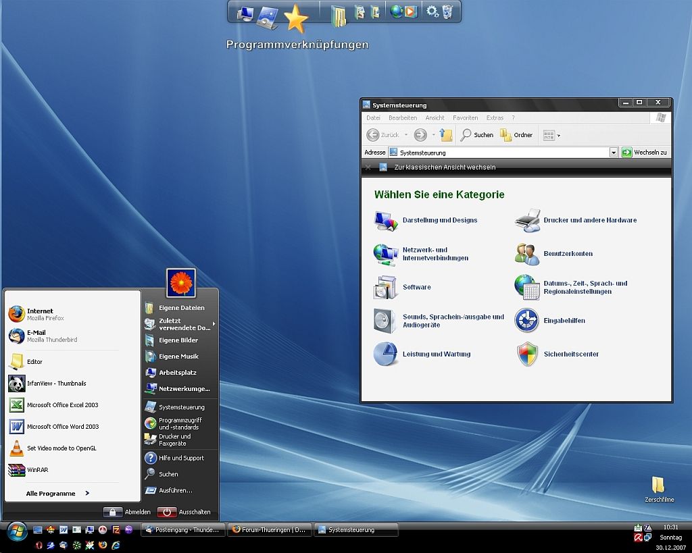Click the ZoneAlarm tray icon
Image resolution: width=692 pixels, height=553 pixels.
pyautogui.click(x=647, y=527)
